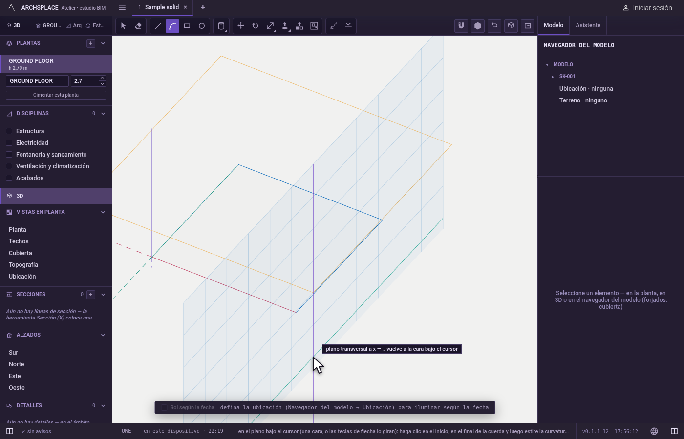Viewport: 684px width, 439px height.
Task: Select the arrow pointer tool
Action: pos(123,26)
